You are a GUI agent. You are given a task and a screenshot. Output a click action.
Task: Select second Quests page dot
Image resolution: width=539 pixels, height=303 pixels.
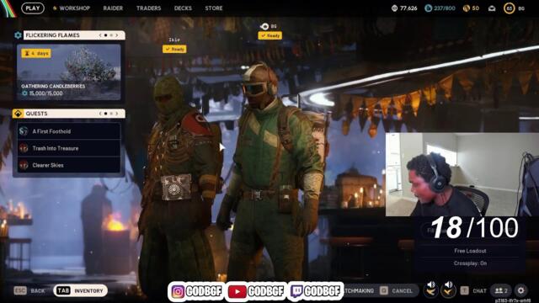click(x=111, y=114)
